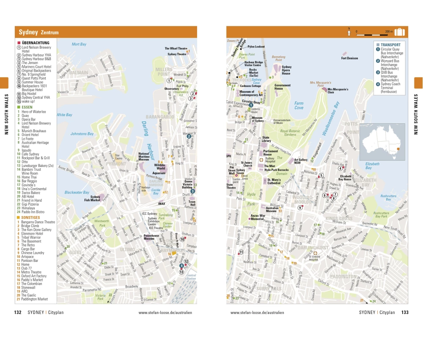
Task: Click page number 133
Action: 405,312
